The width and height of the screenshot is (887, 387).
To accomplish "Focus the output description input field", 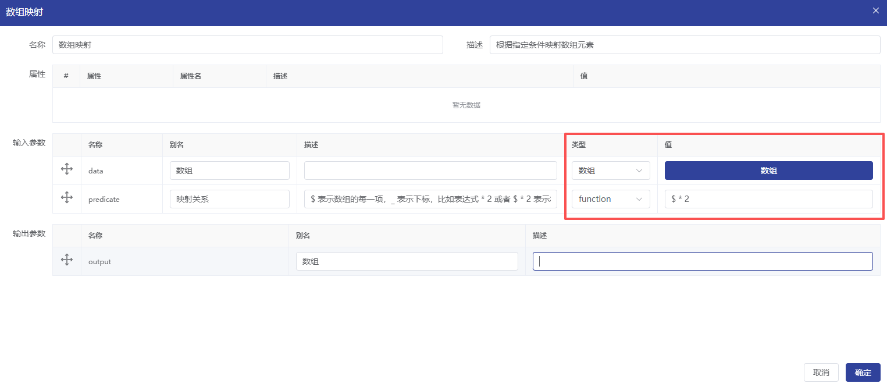I will (x=702, y=261).
